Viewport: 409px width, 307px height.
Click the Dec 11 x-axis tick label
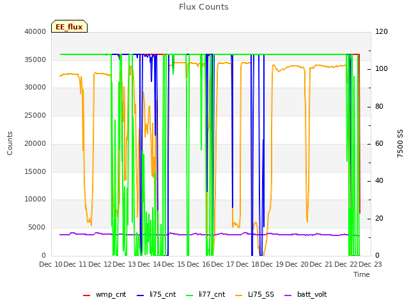click(x=75, y=264)
